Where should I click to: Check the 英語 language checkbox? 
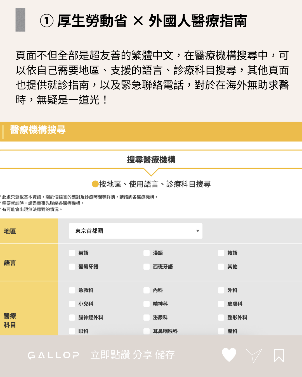point(72,253)
